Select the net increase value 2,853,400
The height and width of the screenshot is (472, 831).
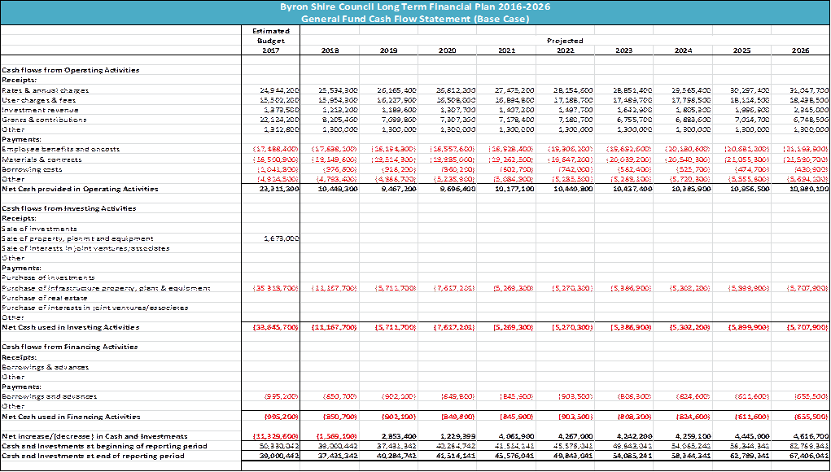(x=397, y=436)
